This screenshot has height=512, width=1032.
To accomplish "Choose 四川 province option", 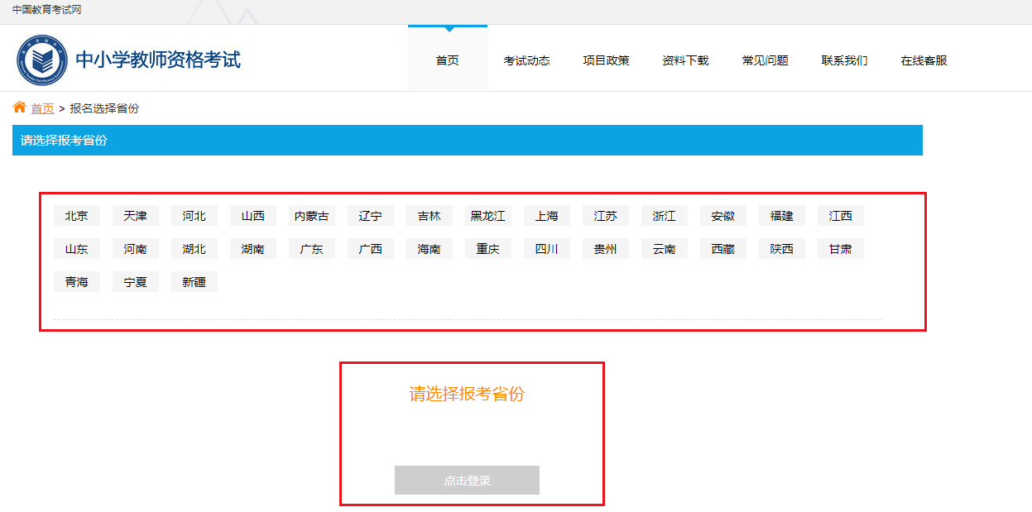I will [x=547, y=249].
